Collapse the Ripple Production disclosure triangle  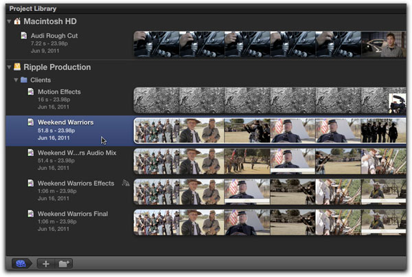tap(9, 67)
